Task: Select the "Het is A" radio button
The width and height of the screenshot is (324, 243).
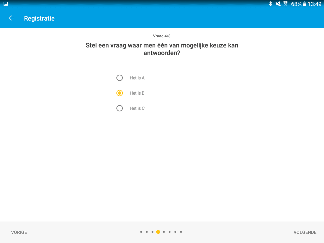Action: click(x=120, y=78)
